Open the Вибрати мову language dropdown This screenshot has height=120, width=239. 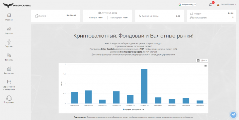tap(187, 5)
